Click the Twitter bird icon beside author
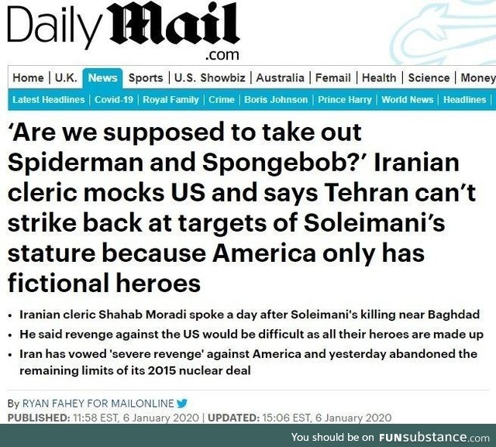 coord(182,404)
